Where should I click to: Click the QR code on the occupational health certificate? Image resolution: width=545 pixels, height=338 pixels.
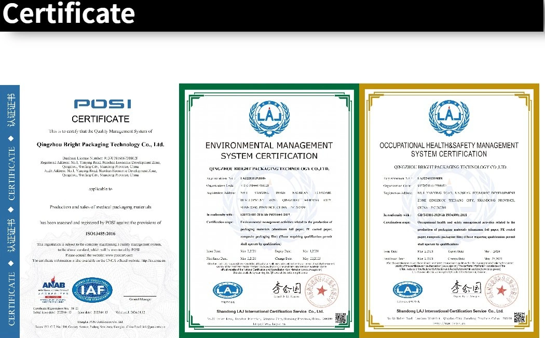520,317
